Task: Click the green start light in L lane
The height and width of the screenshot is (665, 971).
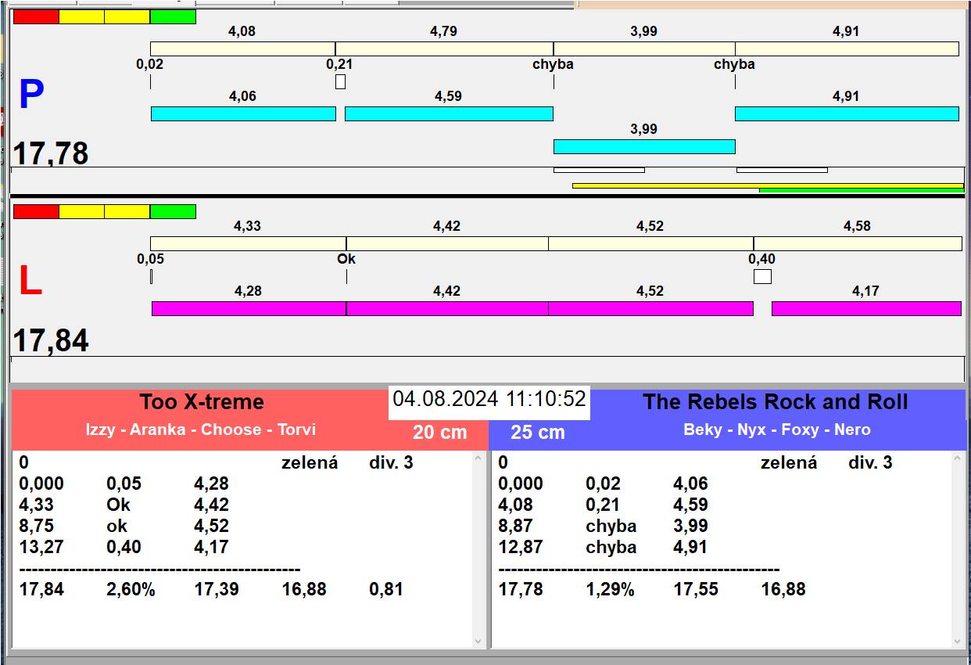Action: [173, 211]
